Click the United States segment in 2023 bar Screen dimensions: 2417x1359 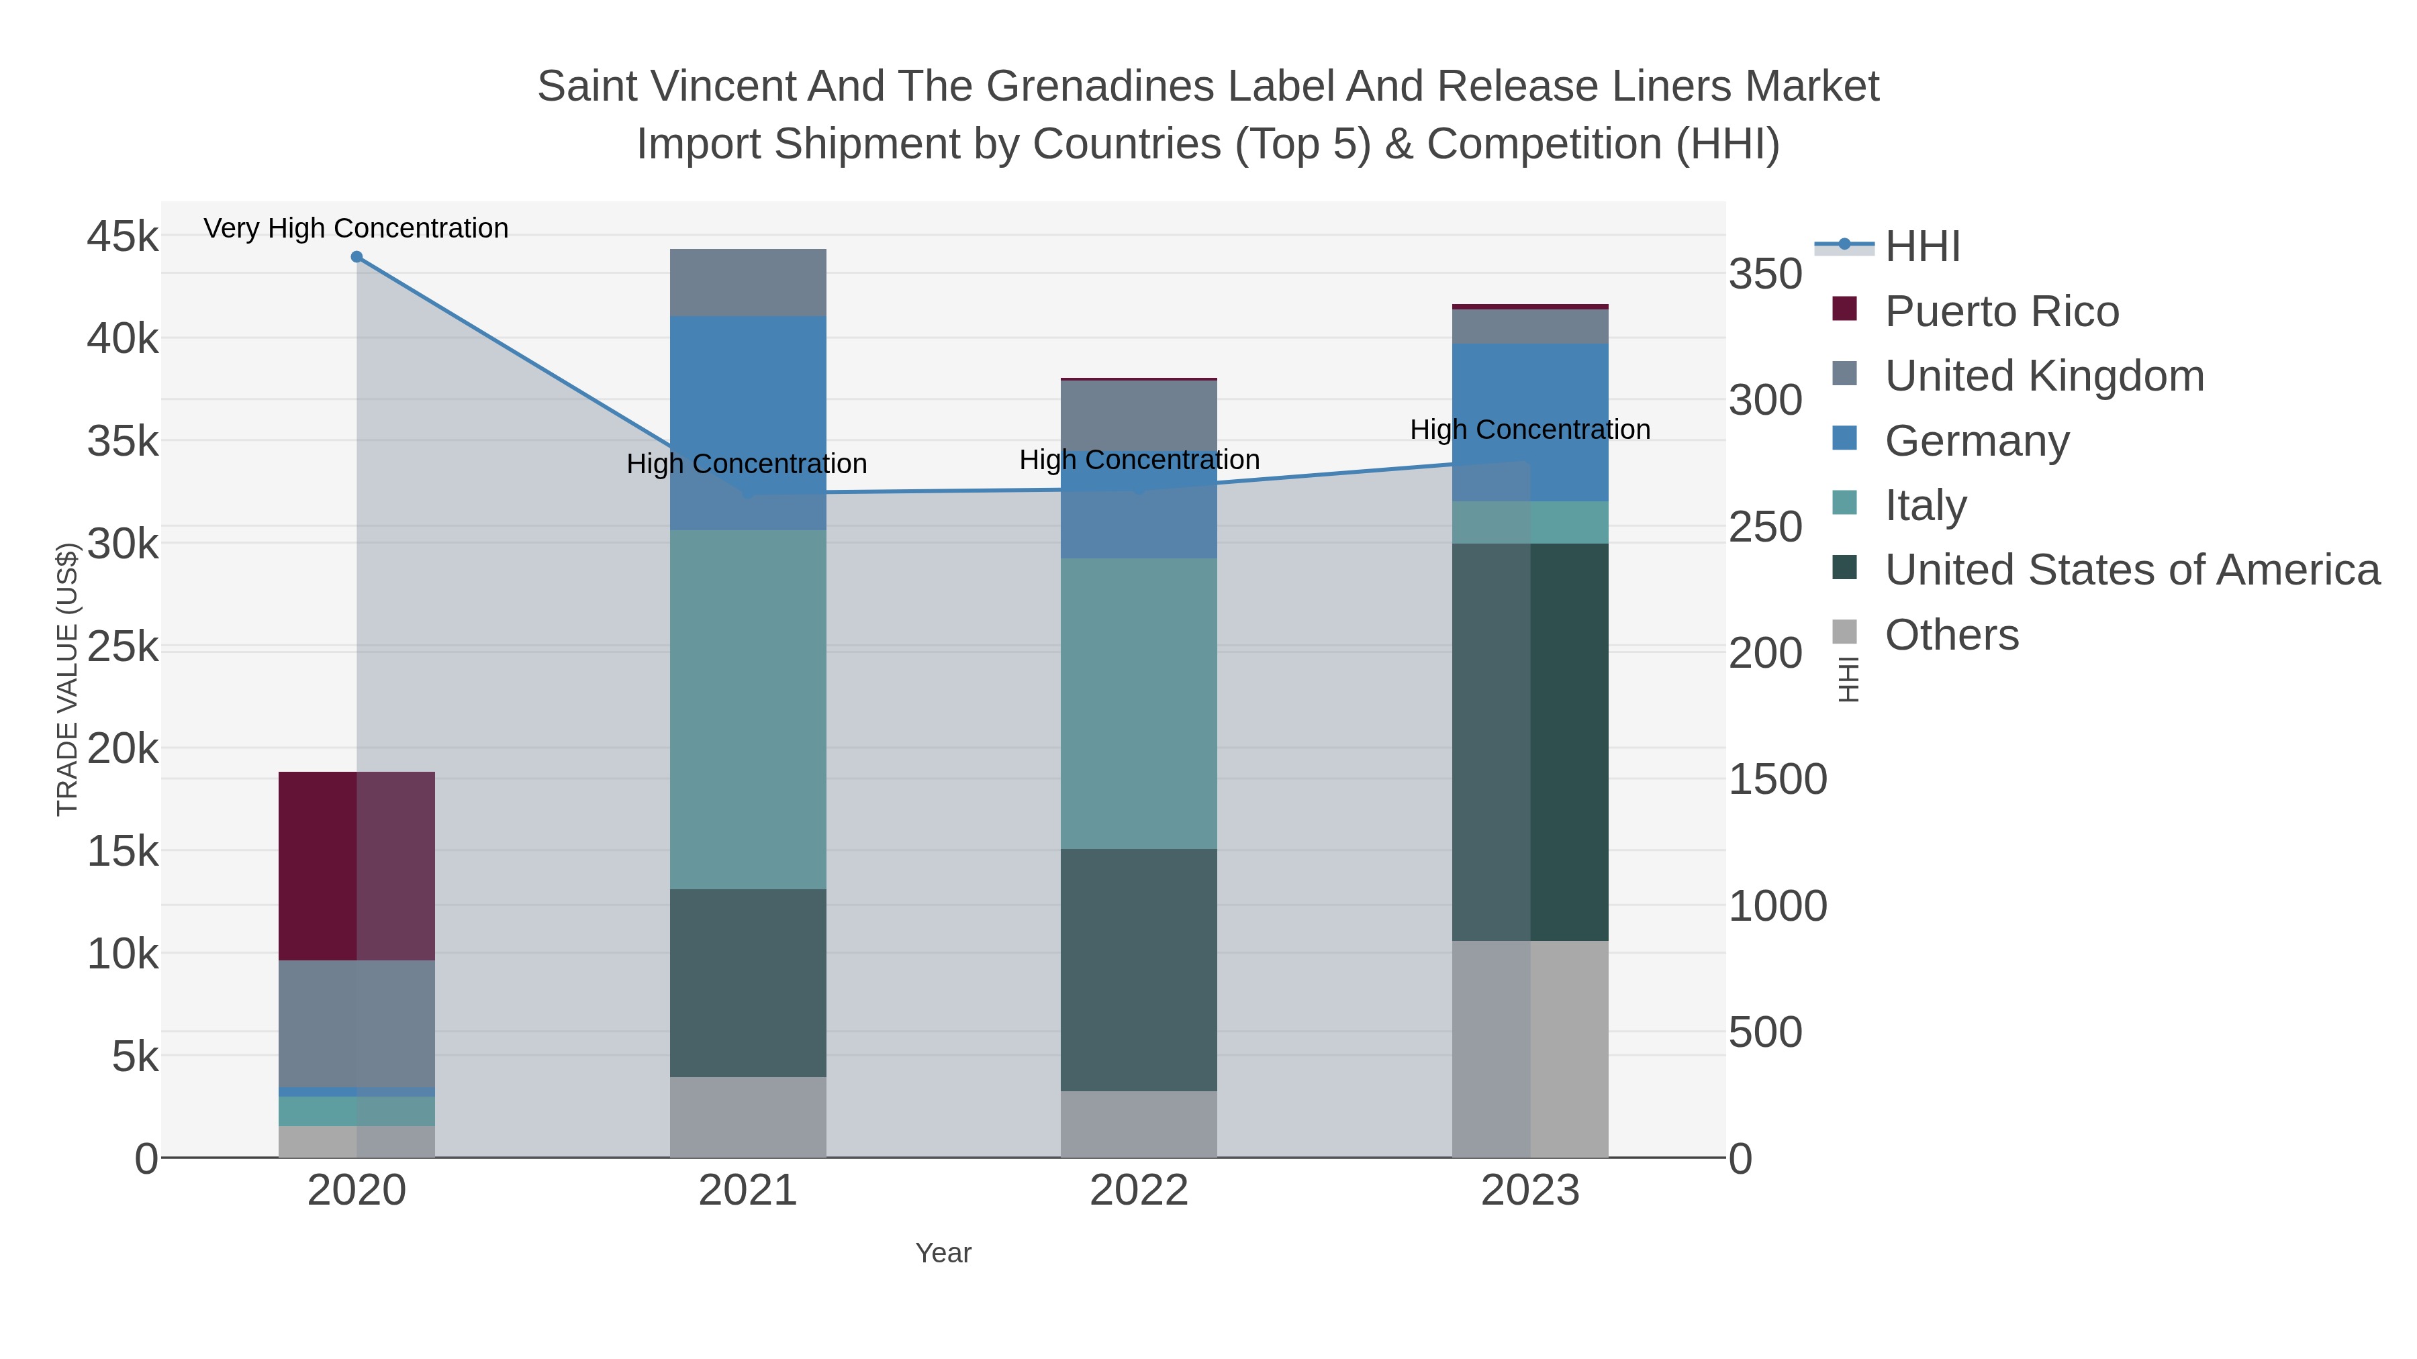point(1530,742)
